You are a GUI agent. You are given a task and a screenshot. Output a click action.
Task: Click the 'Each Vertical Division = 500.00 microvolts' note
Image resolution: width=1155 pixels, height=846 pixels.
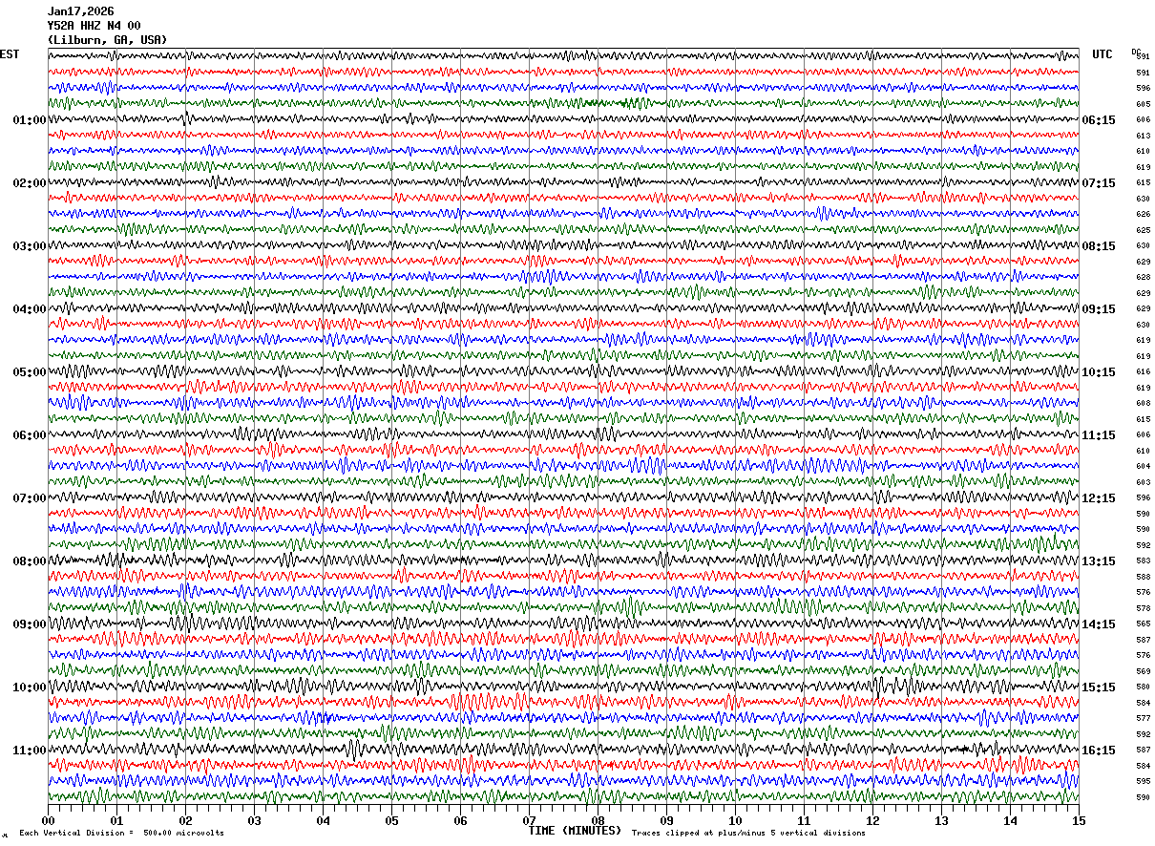point(121,834)
